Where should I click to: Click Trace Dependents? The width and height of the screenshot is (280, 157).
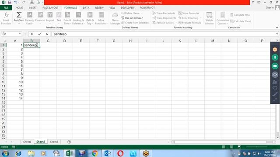(164, 18)
